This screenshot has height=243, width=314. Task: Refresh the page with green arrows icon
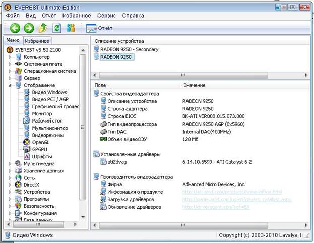pyautogui.click(x=56, y=28)
